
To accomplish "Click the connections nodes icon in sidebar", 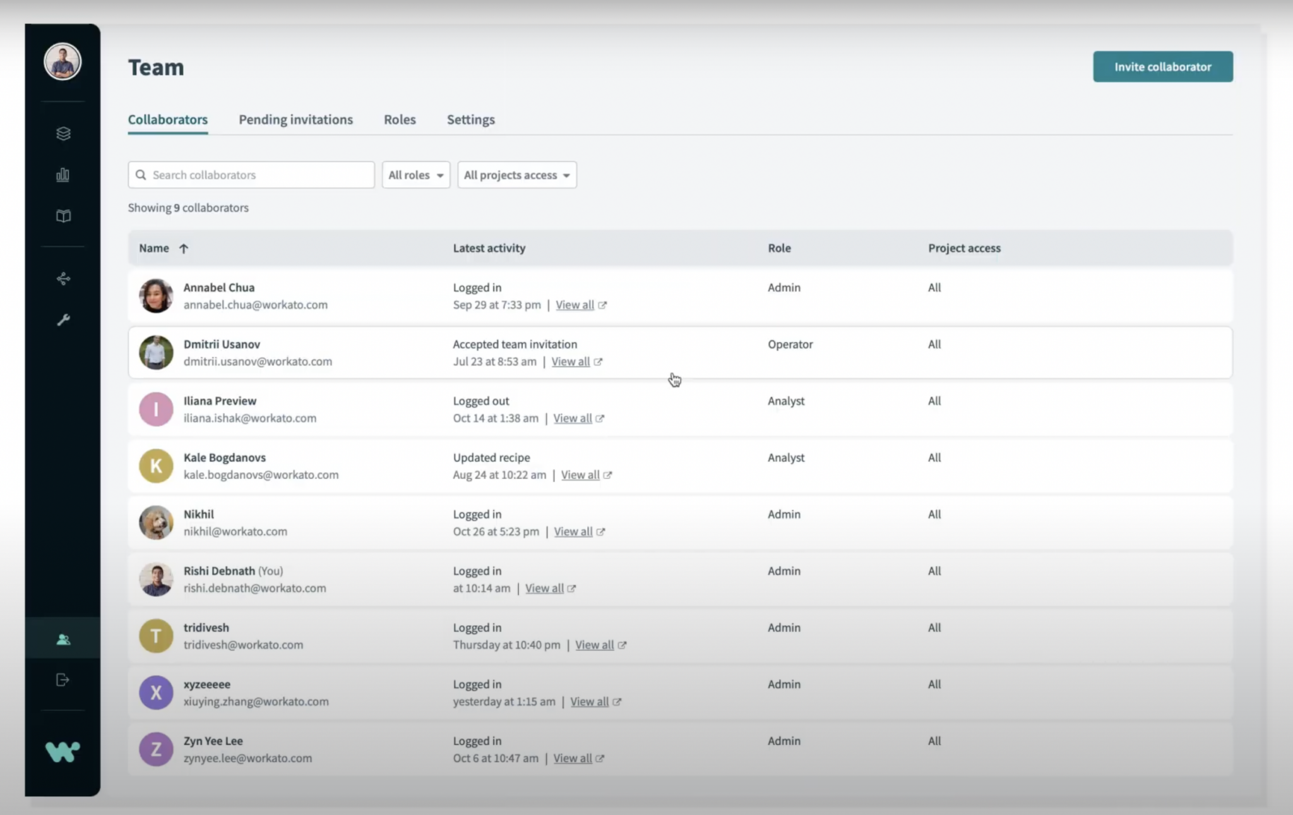I will click(63, 279).
